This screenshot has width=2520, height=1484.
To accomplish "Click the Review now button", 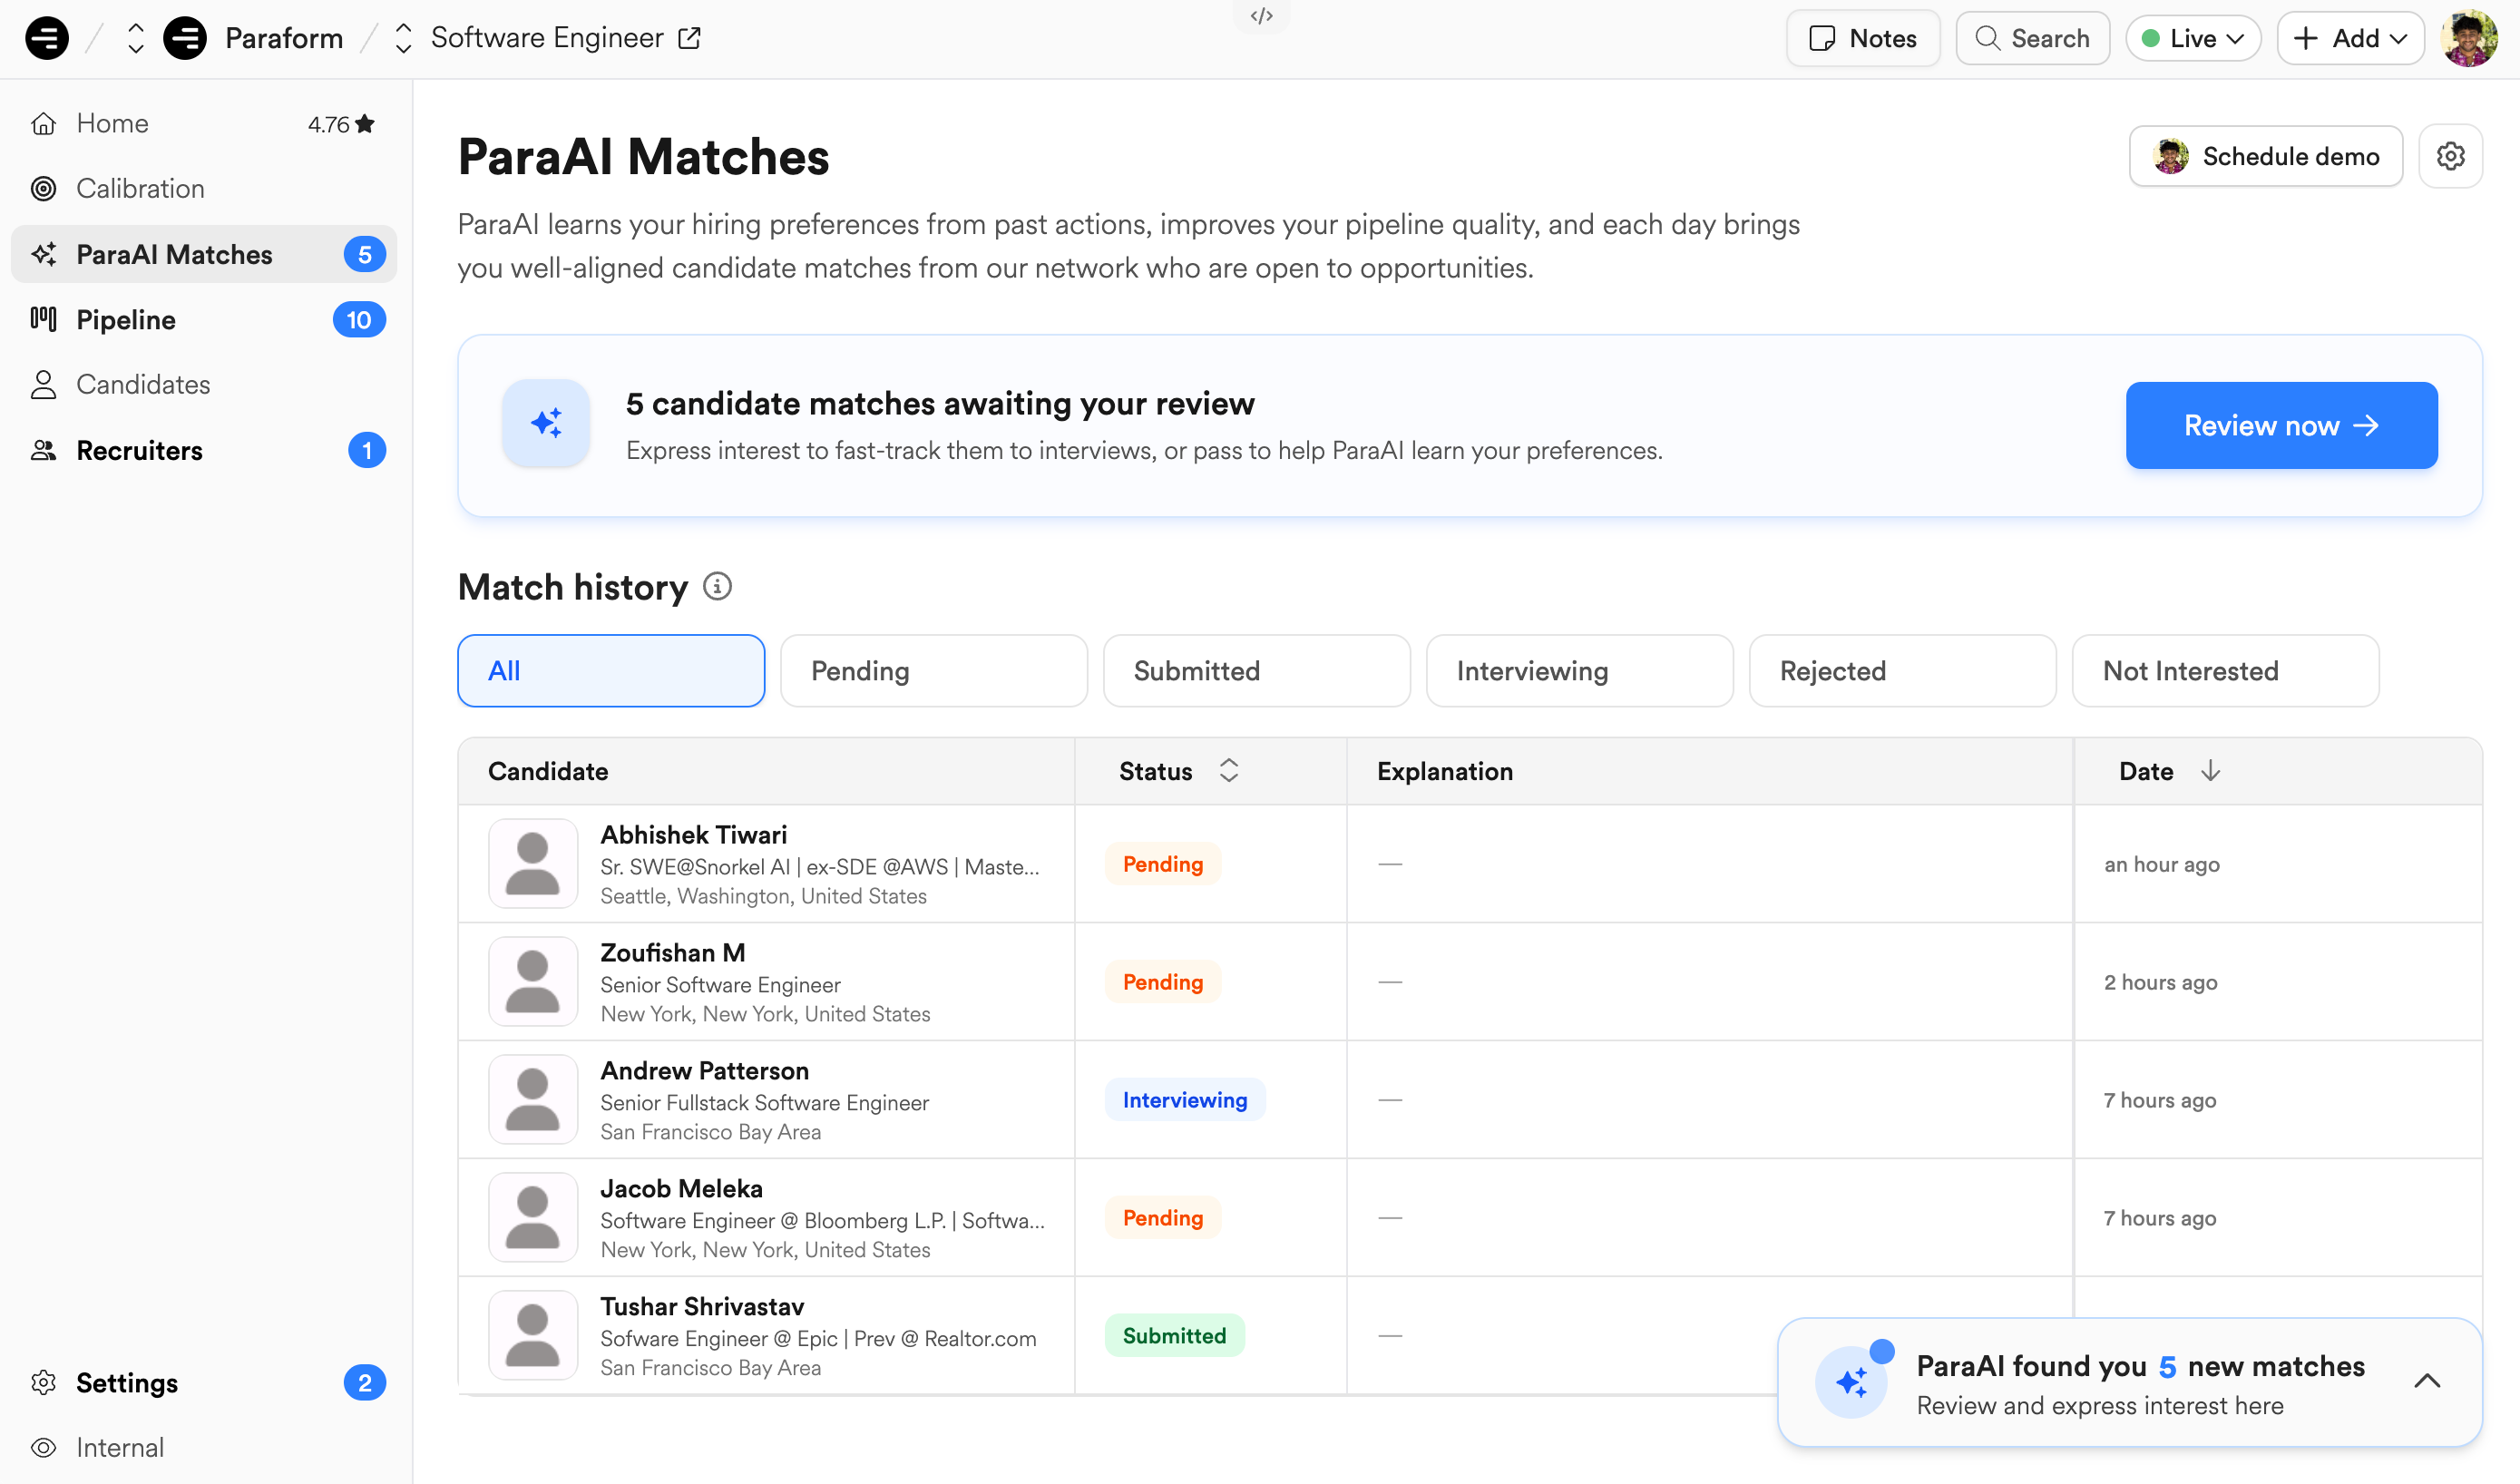I will coord(2281,425).
